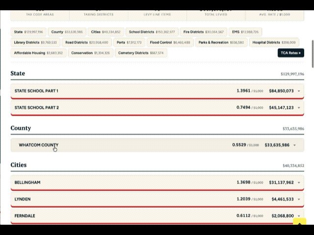
Task: Select the Hospital Districts chip
Action: pyautogui.click(x=274, y=43)
